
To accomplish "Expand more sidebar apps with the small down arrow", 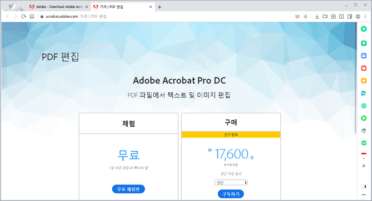I will pyautogui.click(x=364, y=158).
